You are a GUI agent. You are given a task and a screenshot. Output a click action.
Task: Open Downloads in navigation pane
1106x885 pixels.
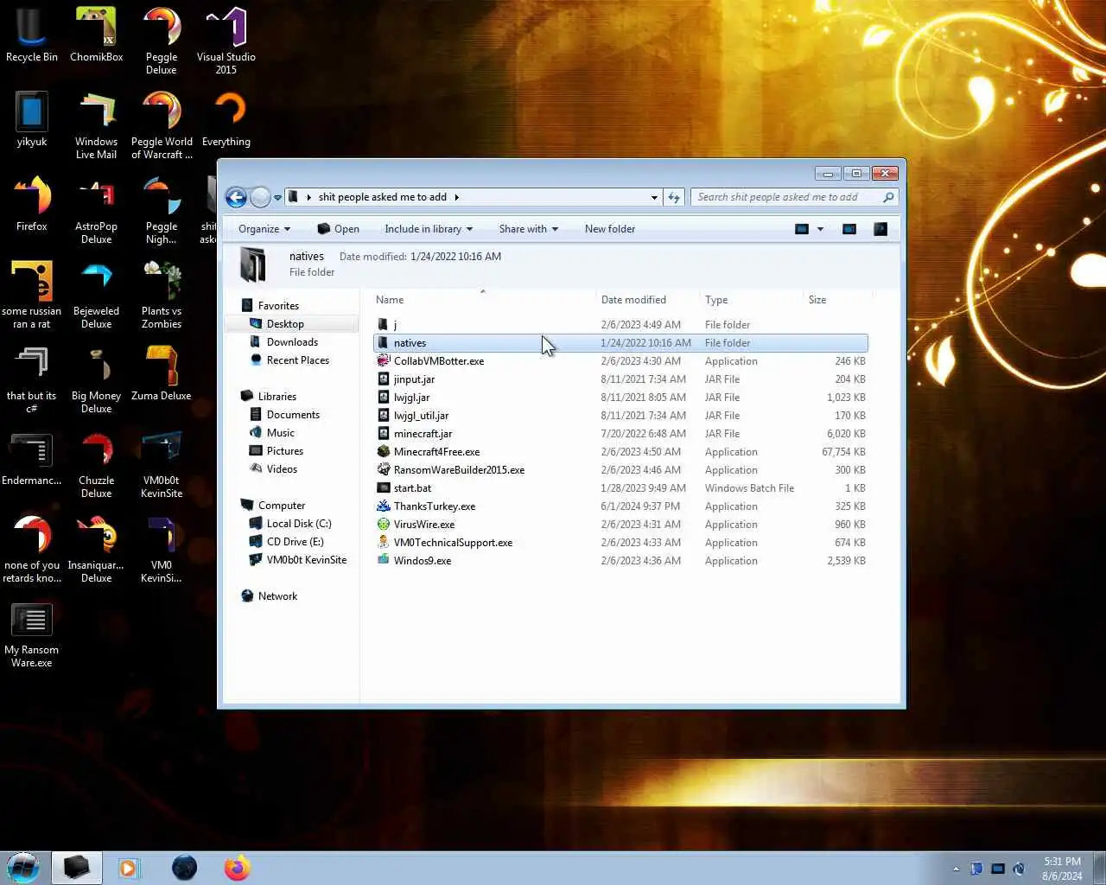[292, 342]
